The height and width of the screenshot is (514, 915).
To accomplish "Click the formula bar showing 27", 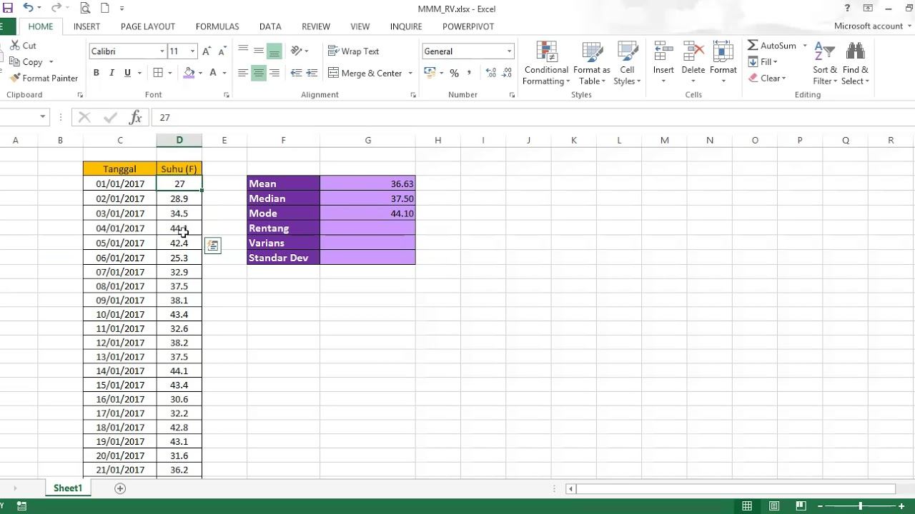I will (533, 117).
